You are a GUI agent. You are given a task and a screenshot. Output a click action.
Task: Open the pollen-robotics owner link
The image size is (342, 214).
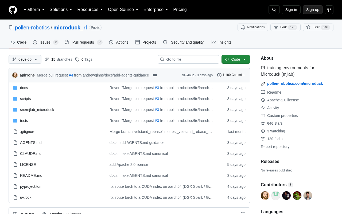(x=32, y=28)
